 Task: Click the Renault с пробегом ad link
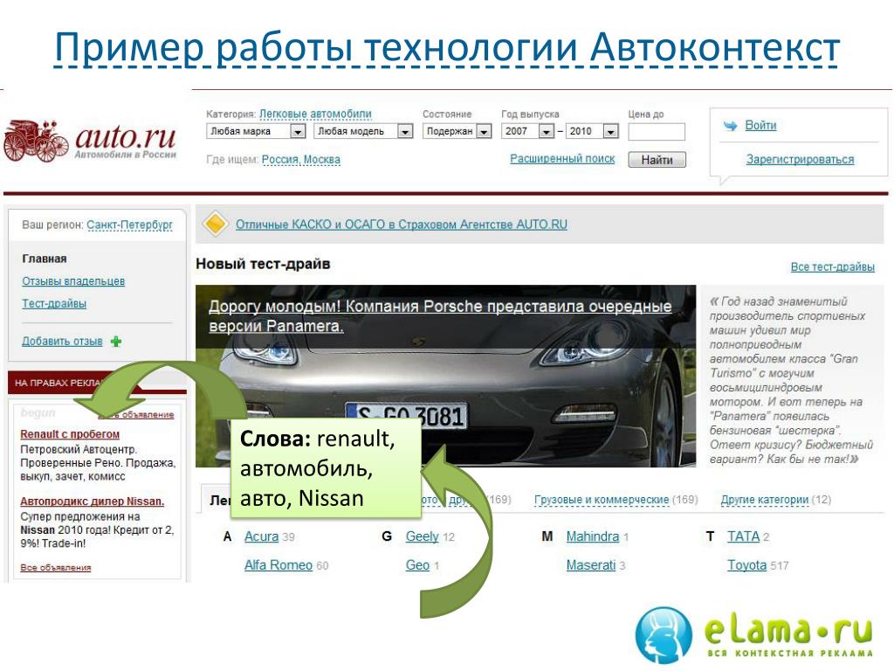70,434
